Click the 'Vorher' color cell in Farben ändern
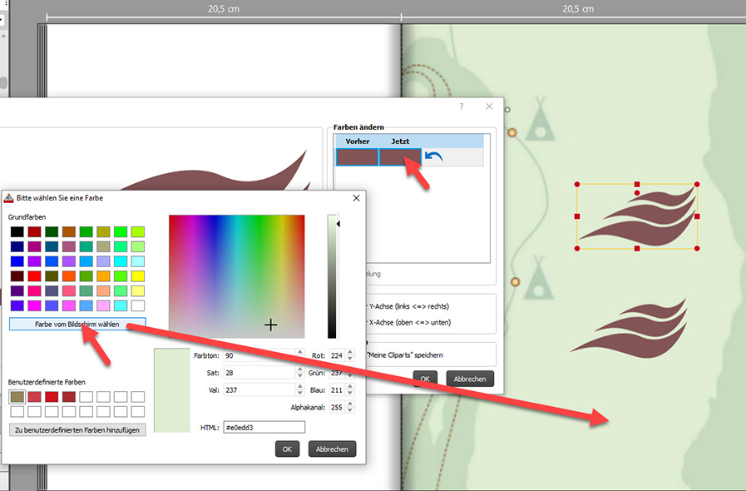This screenshot has width=746, height=491. tap(357, 156)
